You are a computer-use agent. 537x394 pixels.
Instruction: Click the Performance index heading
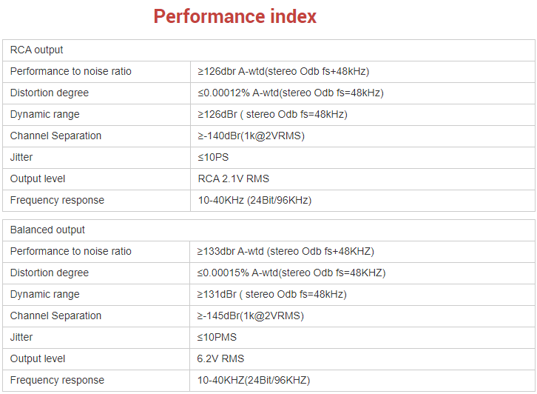click(x=235, y=16)
